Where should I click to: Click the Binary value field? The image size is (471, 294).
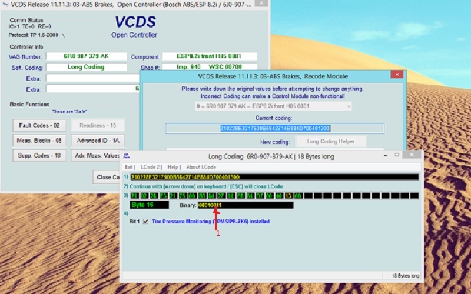(x=246, y=205)
